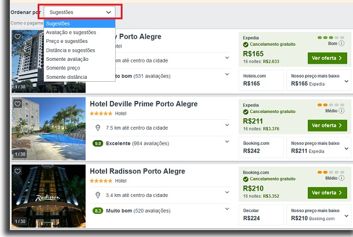Click green check icon for Booking.com R$210 offer
This screenshot has height=237, width=353.
pos(245,179)
